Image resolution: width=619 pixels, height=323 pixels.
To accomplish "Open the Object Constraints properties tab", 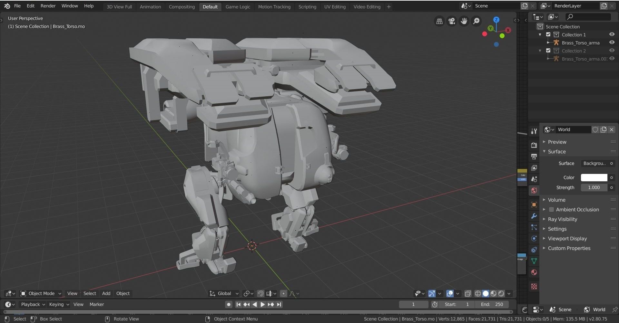I will pos(534,250).
